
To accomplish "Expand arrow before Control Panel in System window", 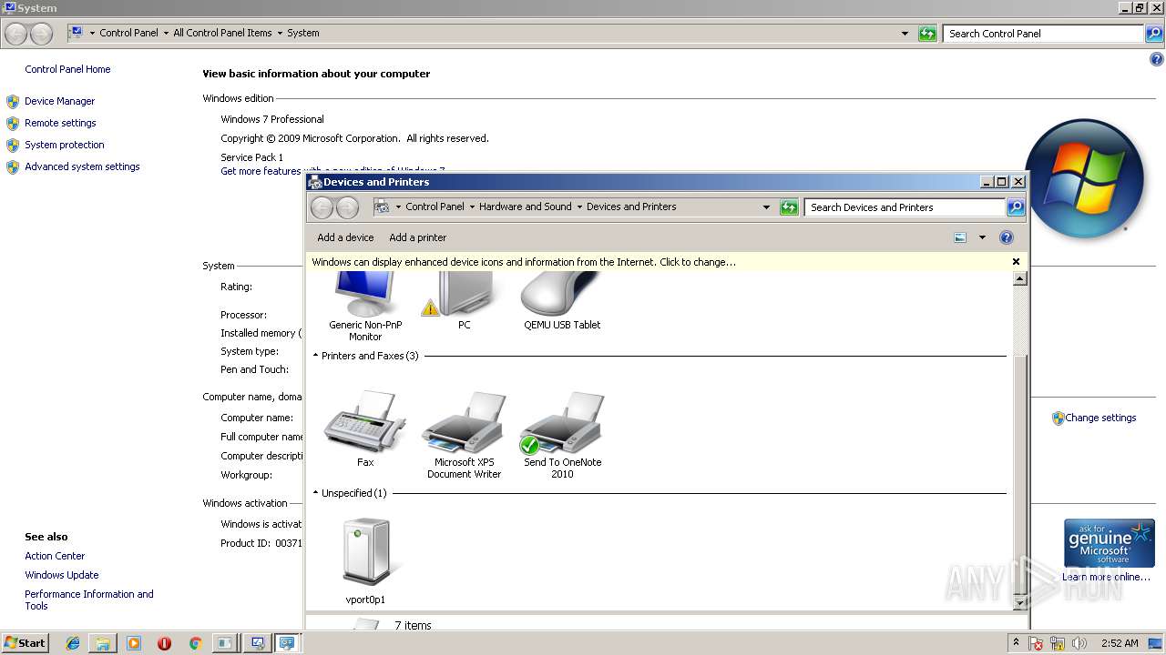I will click(91, 33).
